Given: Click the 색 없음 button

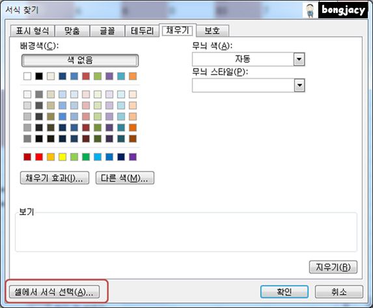Looking at the screenshot, I should pos(80,60).
